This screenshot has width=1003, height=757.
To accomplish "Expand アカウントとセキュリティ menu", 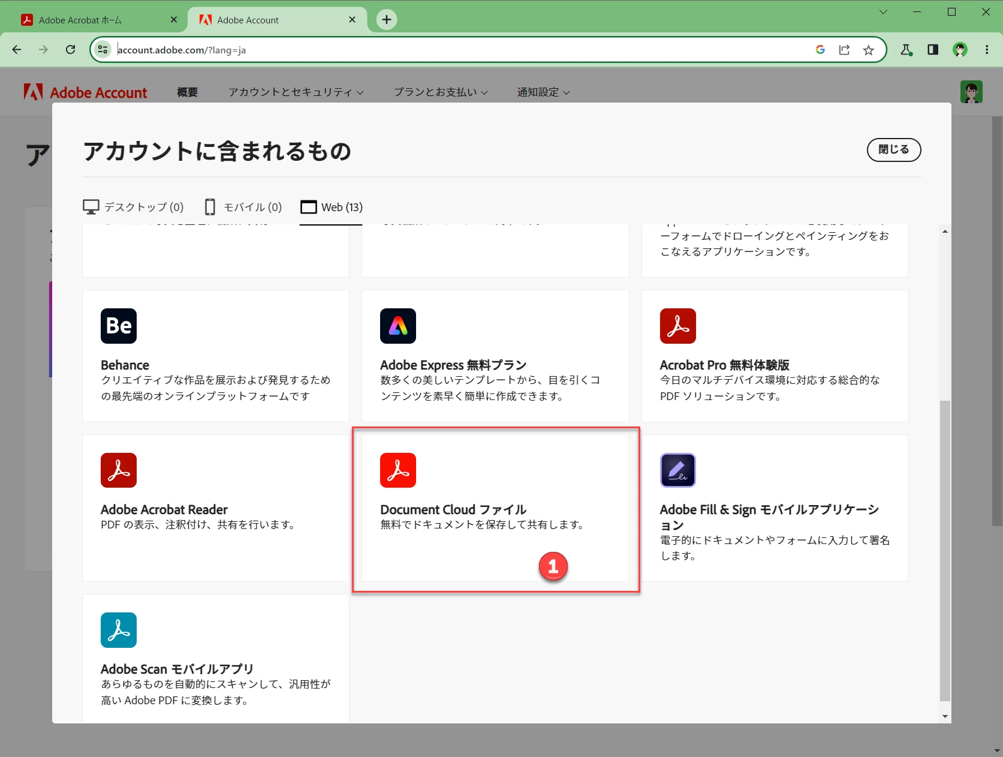I will [x=296, y=92].
